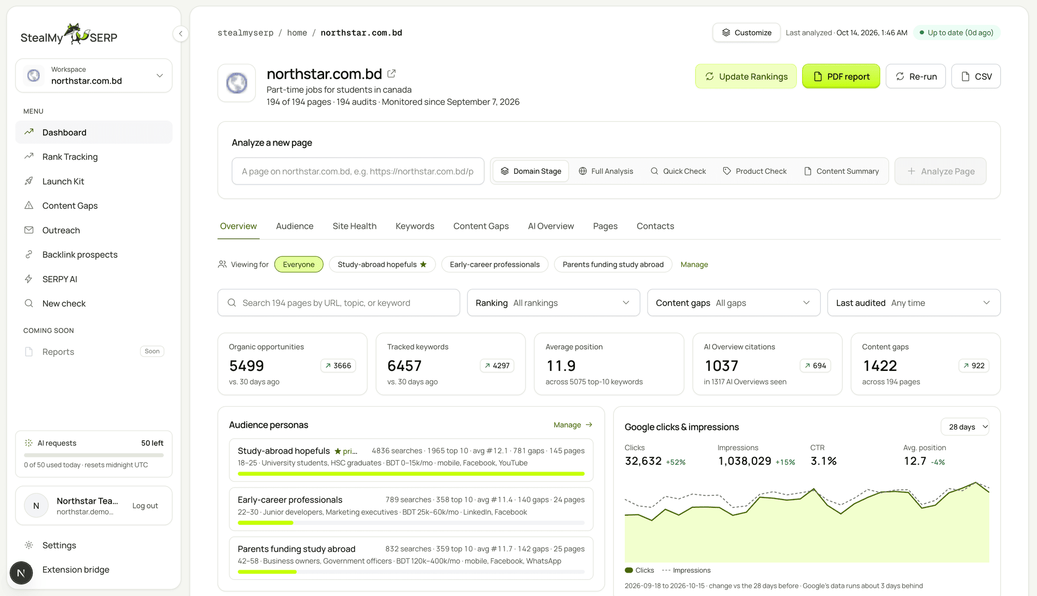Viewport: 1037px width, 596px height.
Task: Select the Domain Stage analysis mode
Action: click(530, 171)
